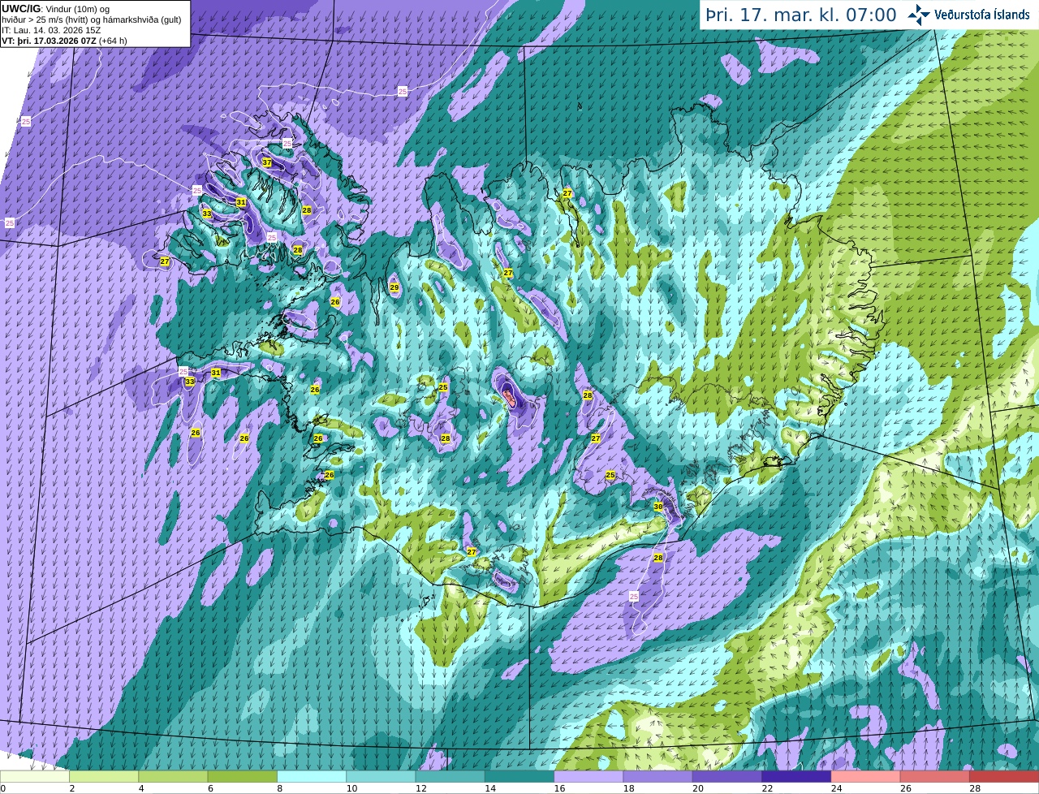1039x794 pixels.
Task: Select the 26–28 m/s legend color
Action: [935, 777]
